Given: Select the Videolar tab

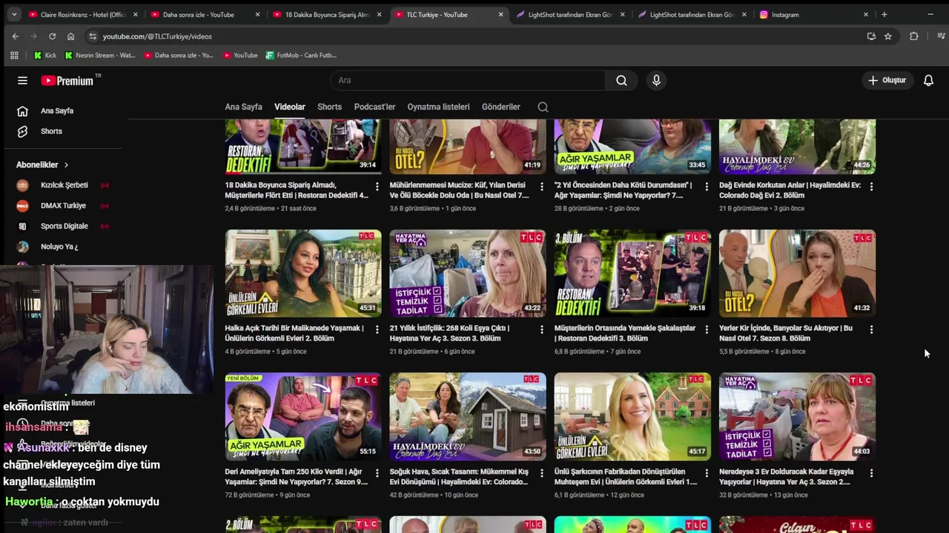Looking at the screenshot, I should coord(290,107).
